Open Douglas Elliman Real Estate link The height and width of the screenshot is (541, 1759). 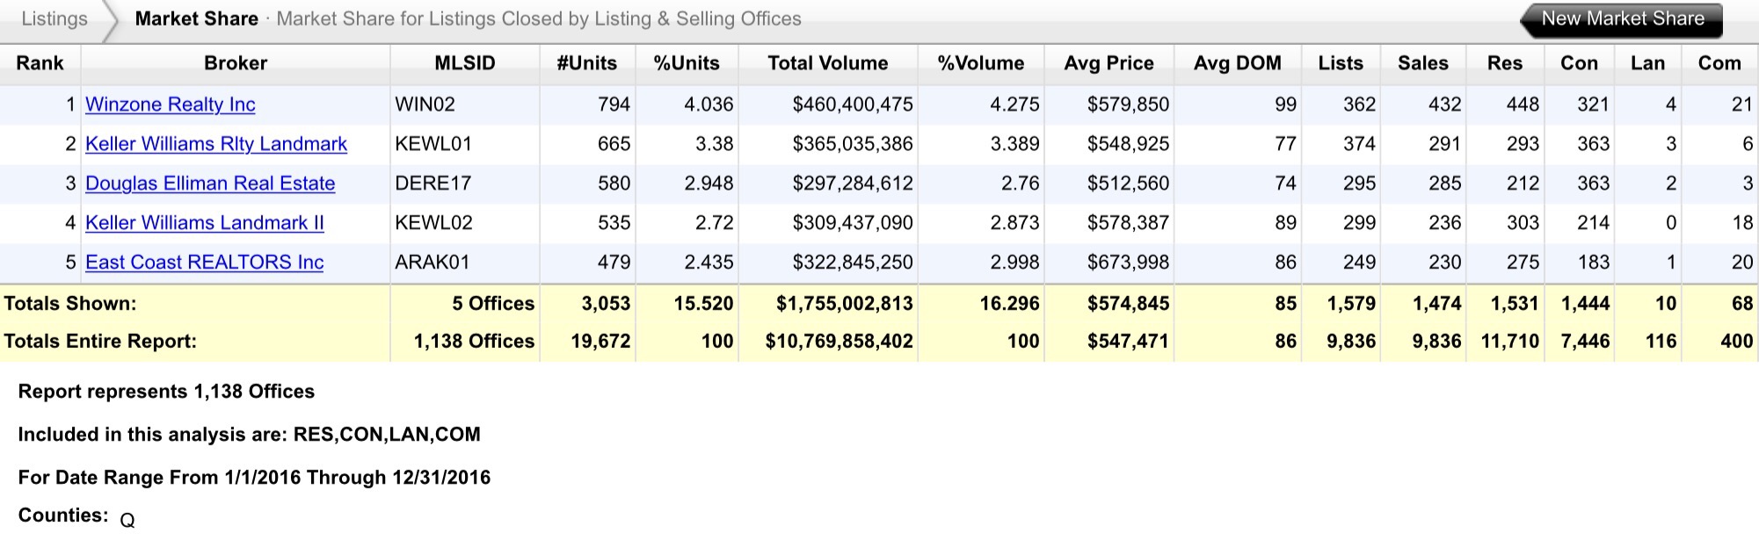coord(210,184)
